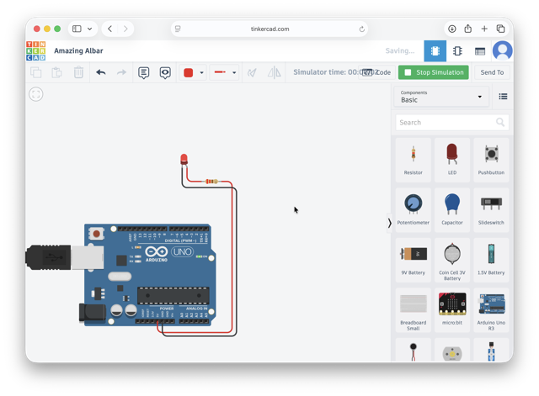539x396 pixels.
Task: Open the Components Basic dropdown
Action: tap(441, 97)
